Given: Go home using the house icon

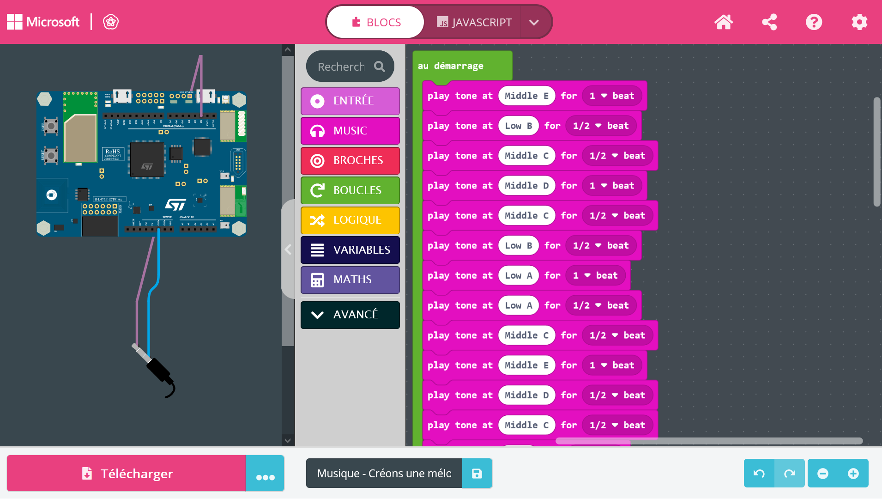Looking at the screenshot, I should 723,22.
